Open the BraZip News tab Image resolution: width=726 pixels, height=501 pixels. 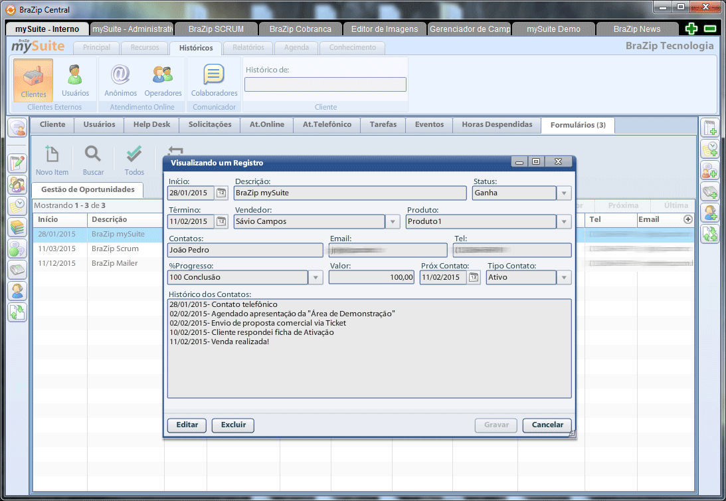(636, 29)
